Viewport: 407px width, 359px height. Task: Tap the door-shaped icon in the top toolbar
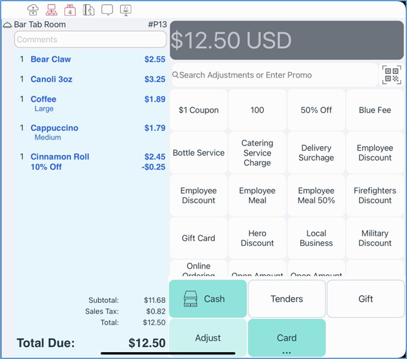pyautogui.click(x=89, y=9)
